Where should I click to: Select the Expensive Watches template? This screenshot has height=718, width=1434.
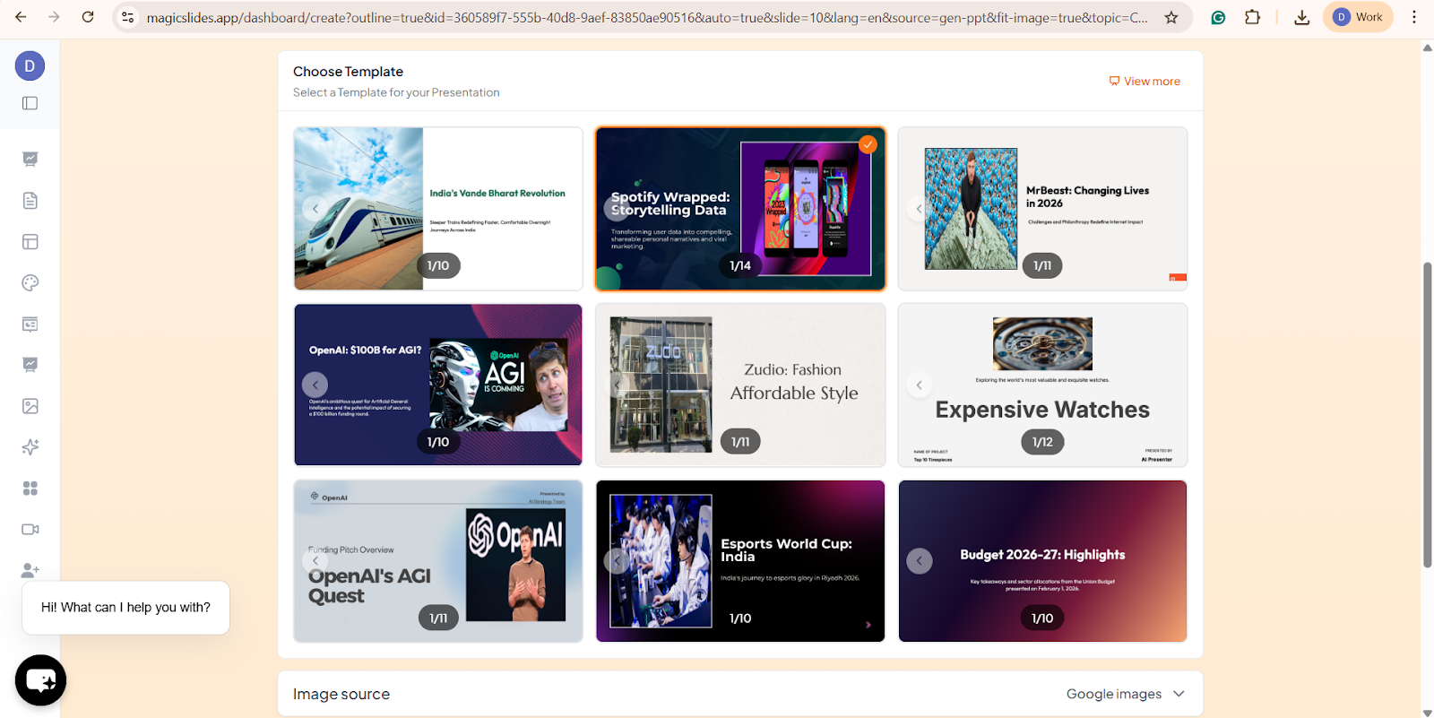click(1042, 385)
